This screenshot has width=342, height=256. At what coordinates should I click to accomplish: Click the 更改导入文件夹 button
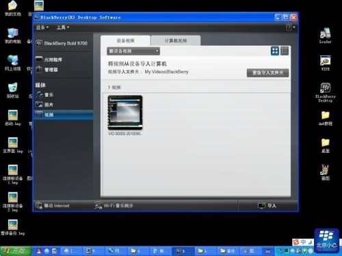pyautogui.click(x=267, y=73)
